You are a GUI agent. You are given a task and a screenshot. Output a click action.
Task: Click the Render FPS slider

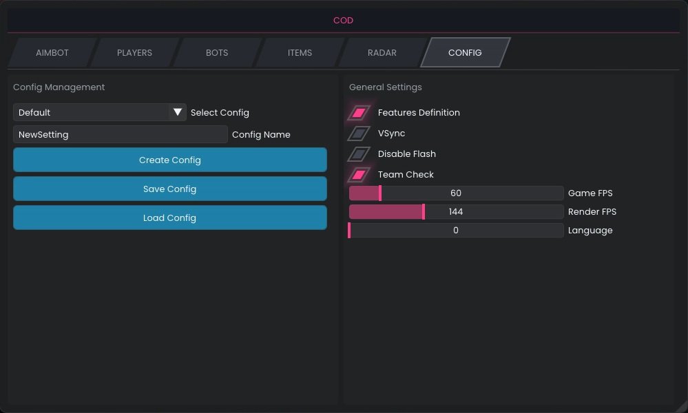click(x=456, y=212)
